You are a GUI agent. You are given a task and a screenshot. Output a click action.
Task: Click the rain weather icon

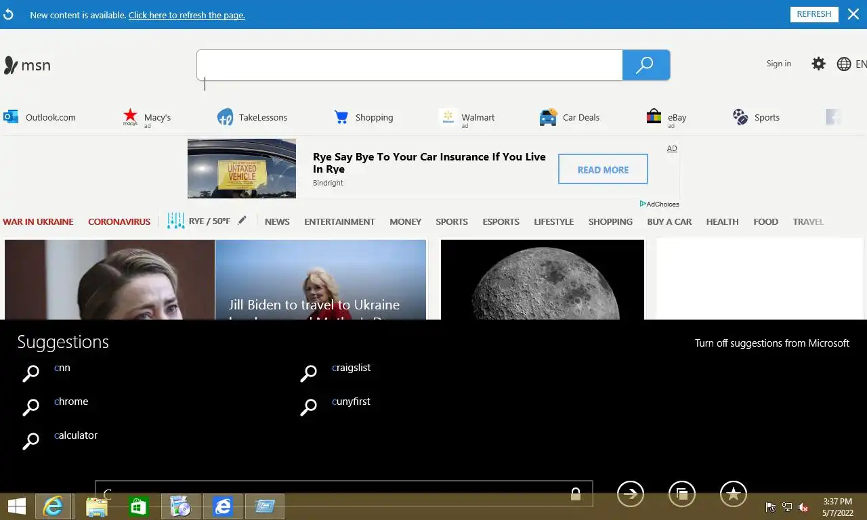click(x=176, y=221)
